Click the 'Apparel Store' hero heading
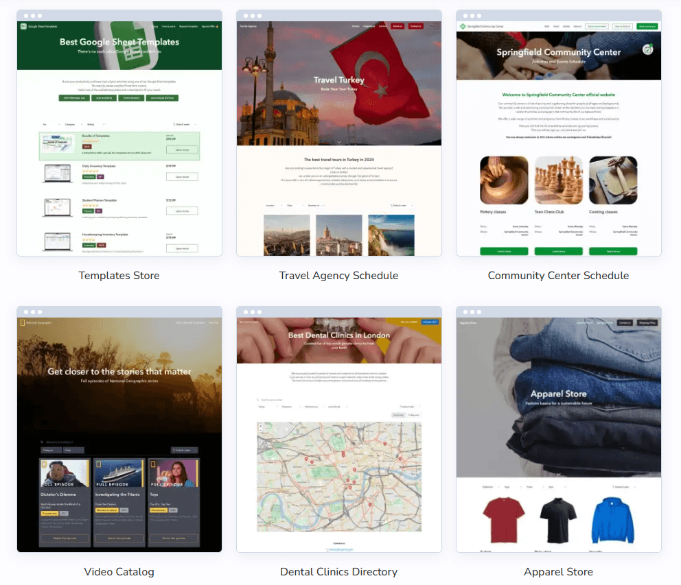 coord(559,394)
